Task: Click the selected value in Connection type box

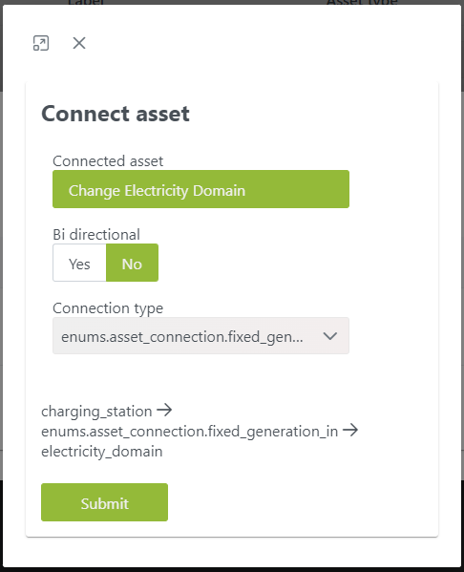Action: click(182, 337)
